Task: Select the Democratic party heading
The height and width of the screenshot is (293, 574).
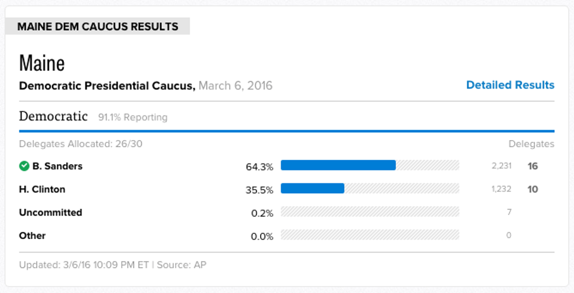Action: 53,116
